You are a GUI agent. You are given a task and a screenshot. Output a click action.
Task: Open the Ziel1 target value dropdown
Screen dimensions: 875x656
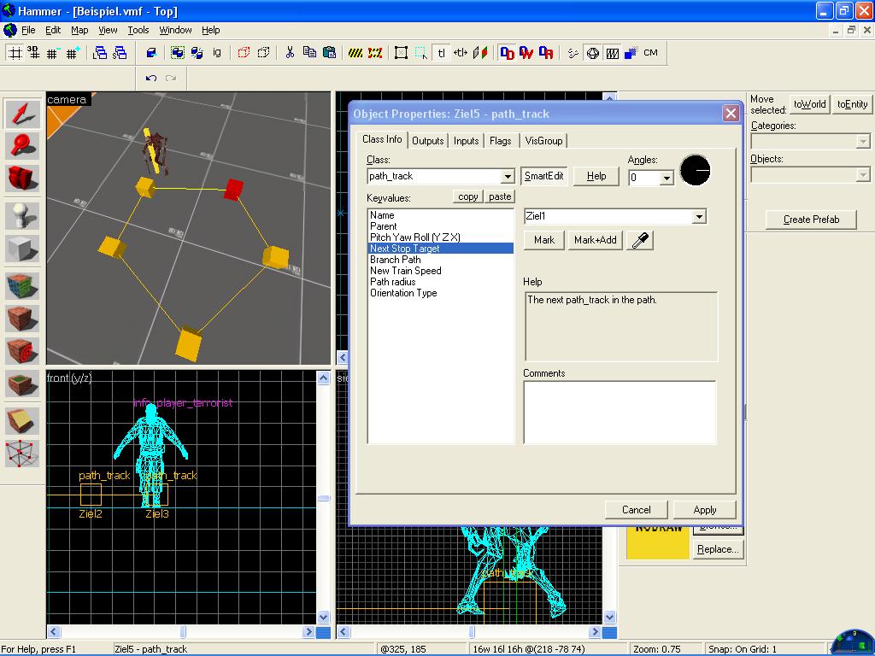pyautogui.click(x=699, y=216)
